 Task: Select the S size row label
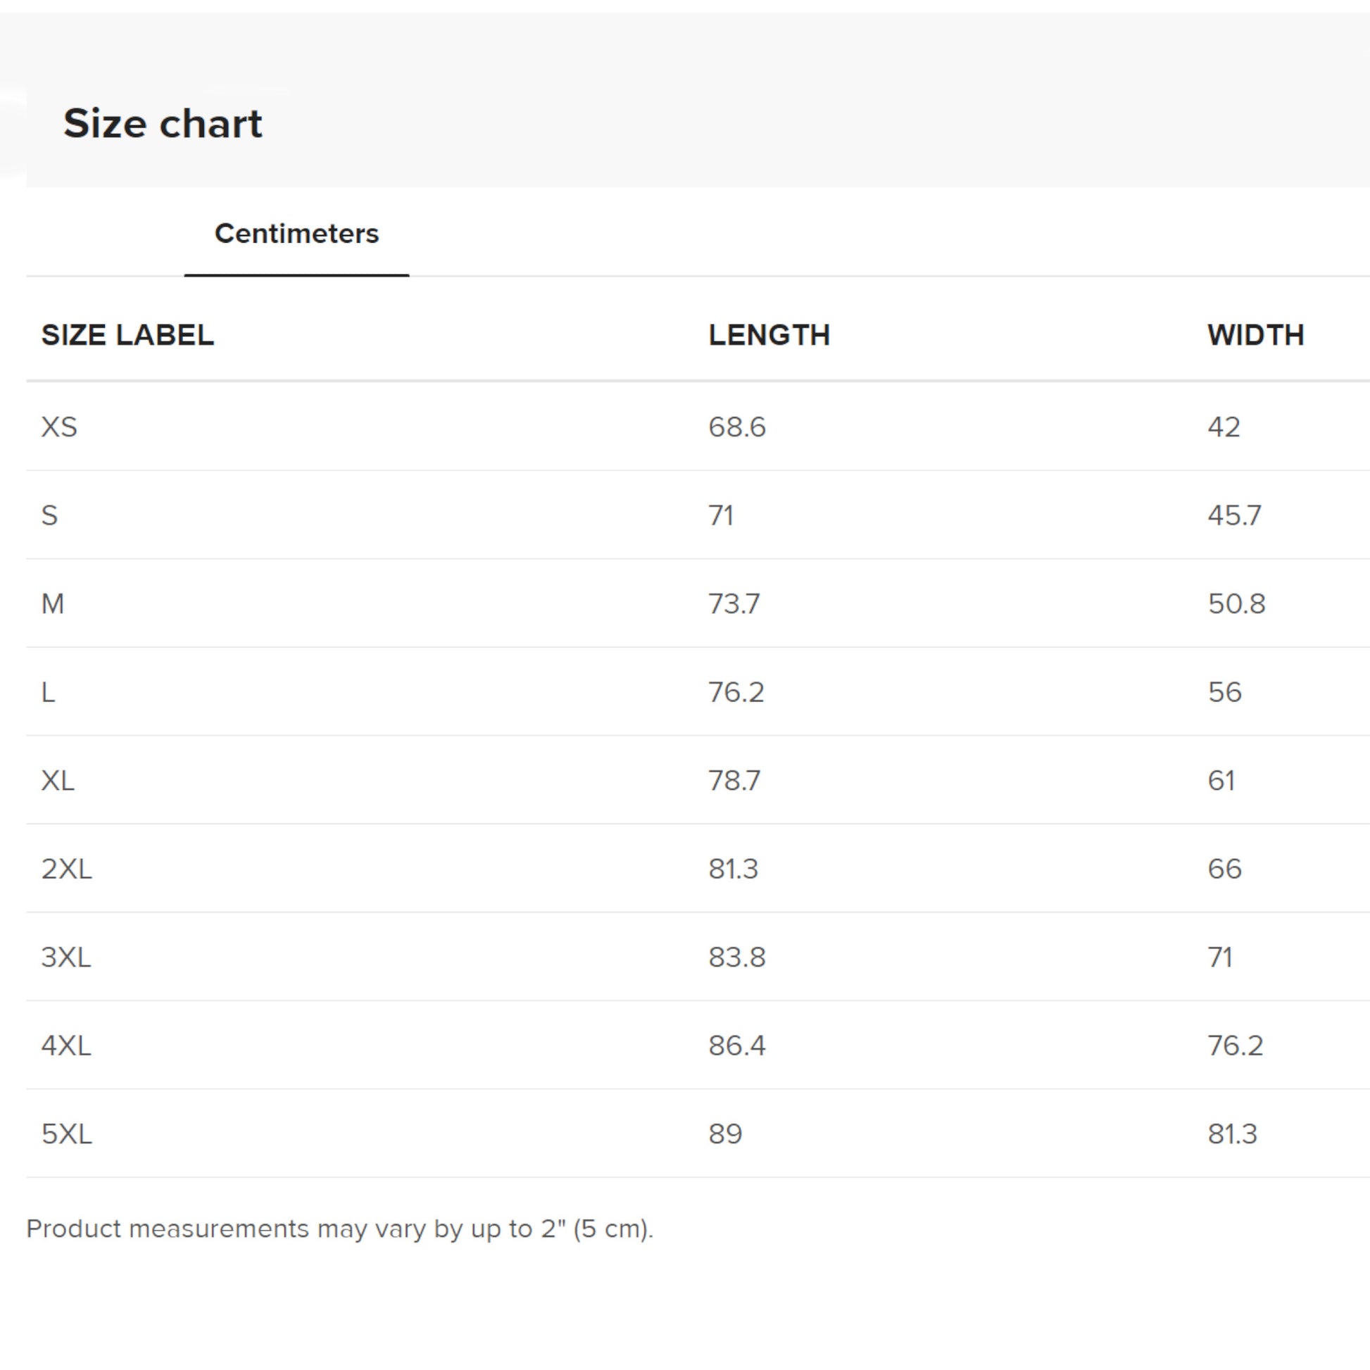pyautogui.click(x=50, y=515)
